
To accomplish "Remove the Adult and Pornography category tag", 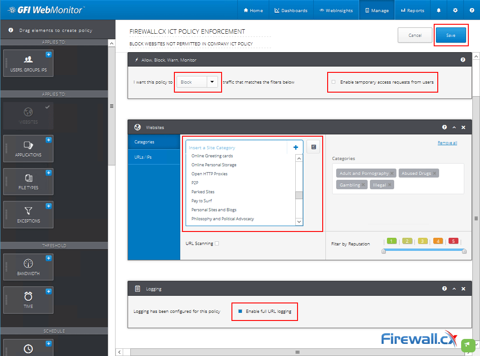I will click(391, 173).
